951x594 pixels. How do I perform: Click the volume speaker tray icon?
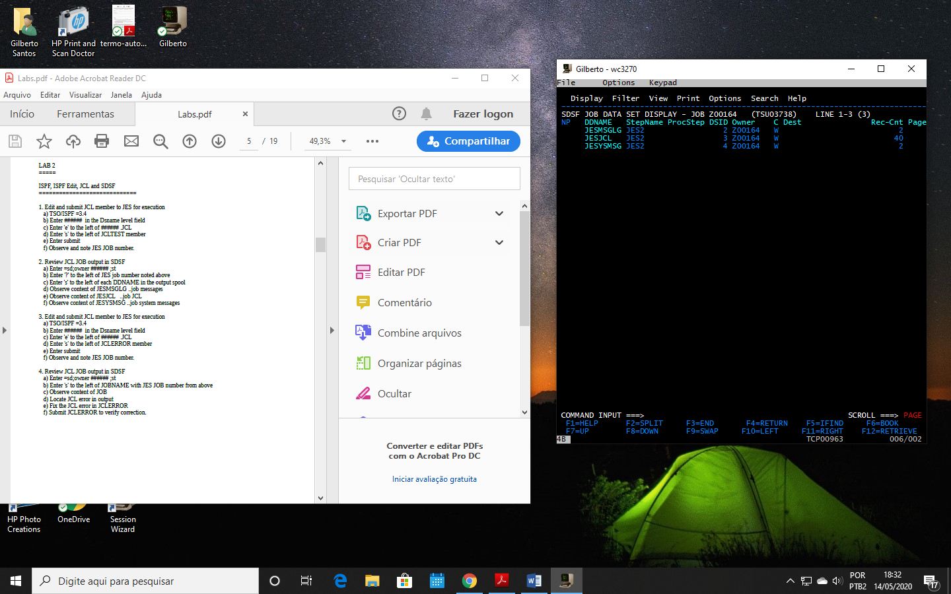[x=837, y=581]
